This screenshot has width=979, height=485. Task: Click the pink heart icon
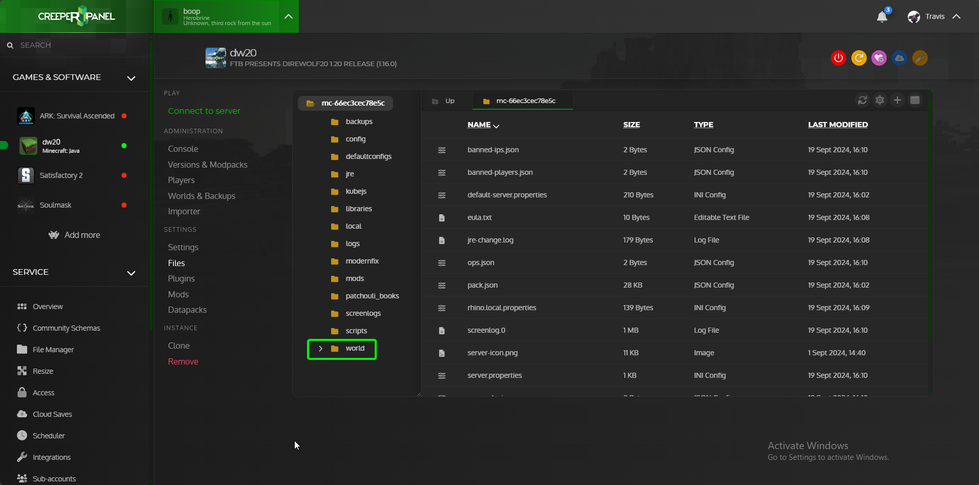pos(879,58)
